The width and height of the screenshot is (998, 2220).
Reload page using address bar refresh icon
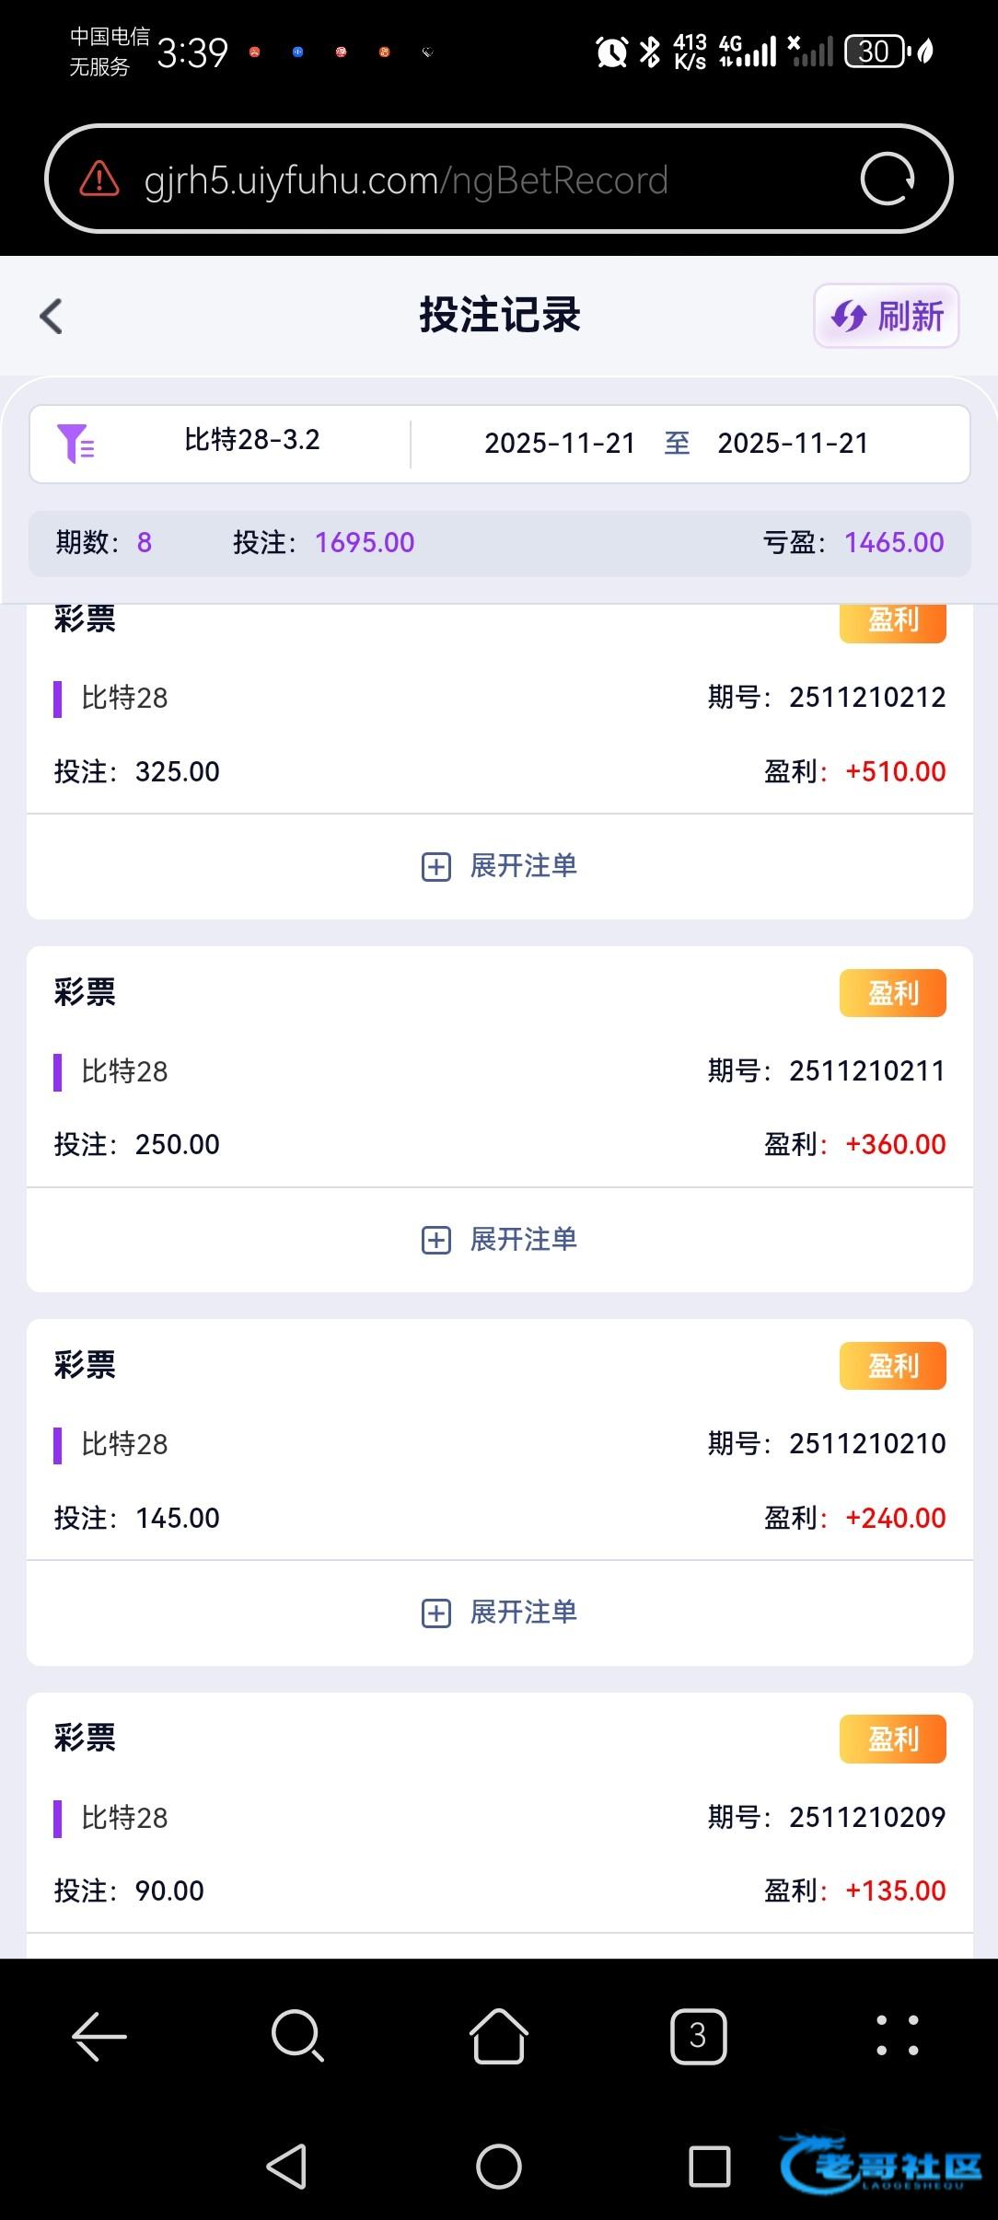[887, 179]
